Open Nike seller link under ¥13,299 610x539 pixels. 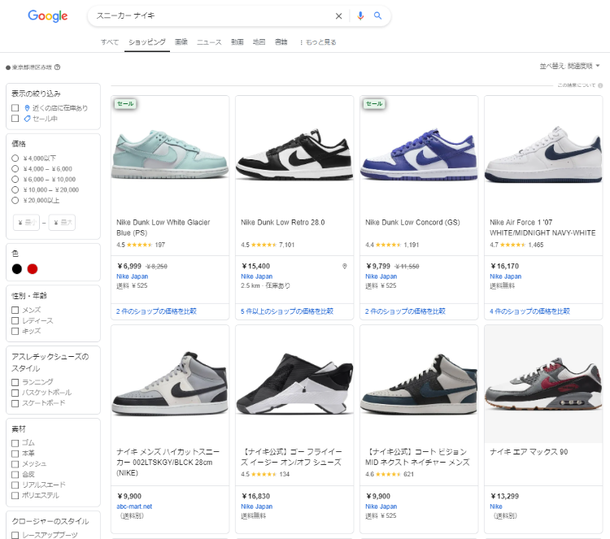495,506
